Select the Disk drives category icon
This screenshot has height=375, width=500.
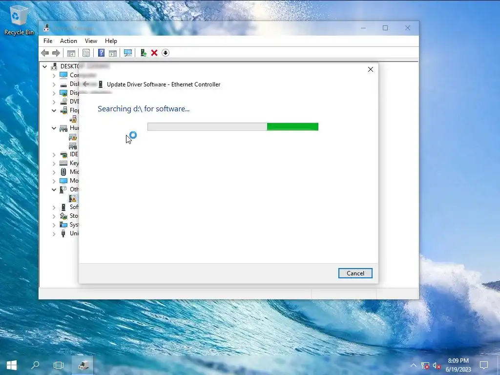(63, 84)
